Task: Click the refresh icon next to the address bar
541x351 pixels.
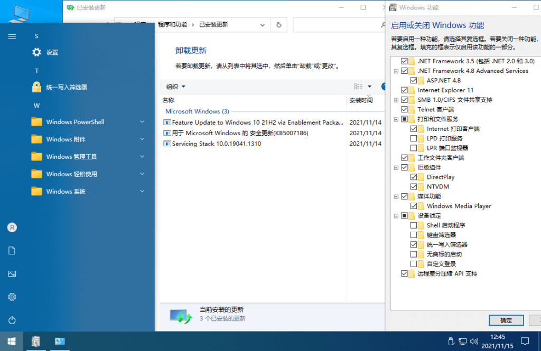Action: coord(278,24)
